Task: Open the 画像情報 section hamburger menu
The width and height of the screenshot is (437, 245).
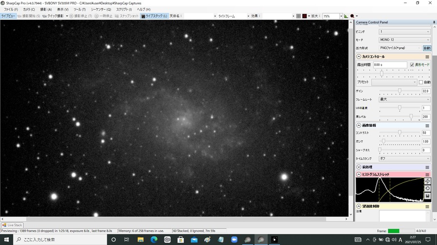Action: coord(427,125)
